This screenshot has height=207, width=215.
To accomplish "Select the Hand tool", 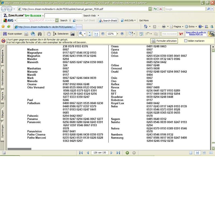I will (x=49, y=34).
